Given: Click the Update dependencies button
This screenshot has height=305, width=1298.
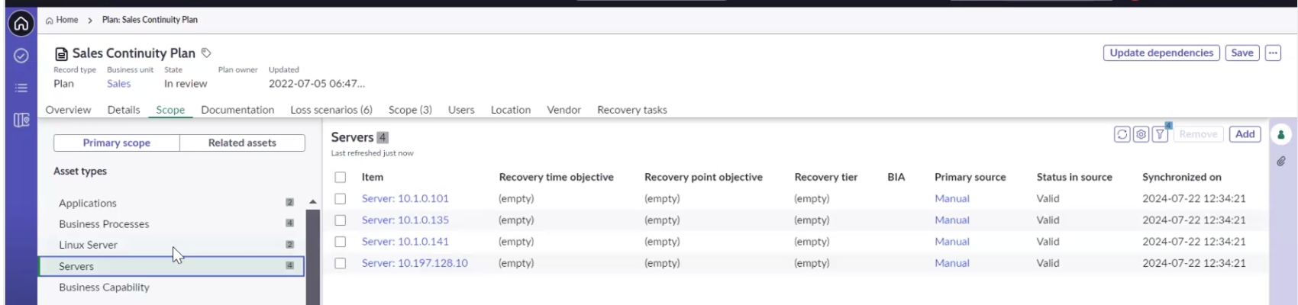Looking at the screenshot, I should pos(1161,53).
